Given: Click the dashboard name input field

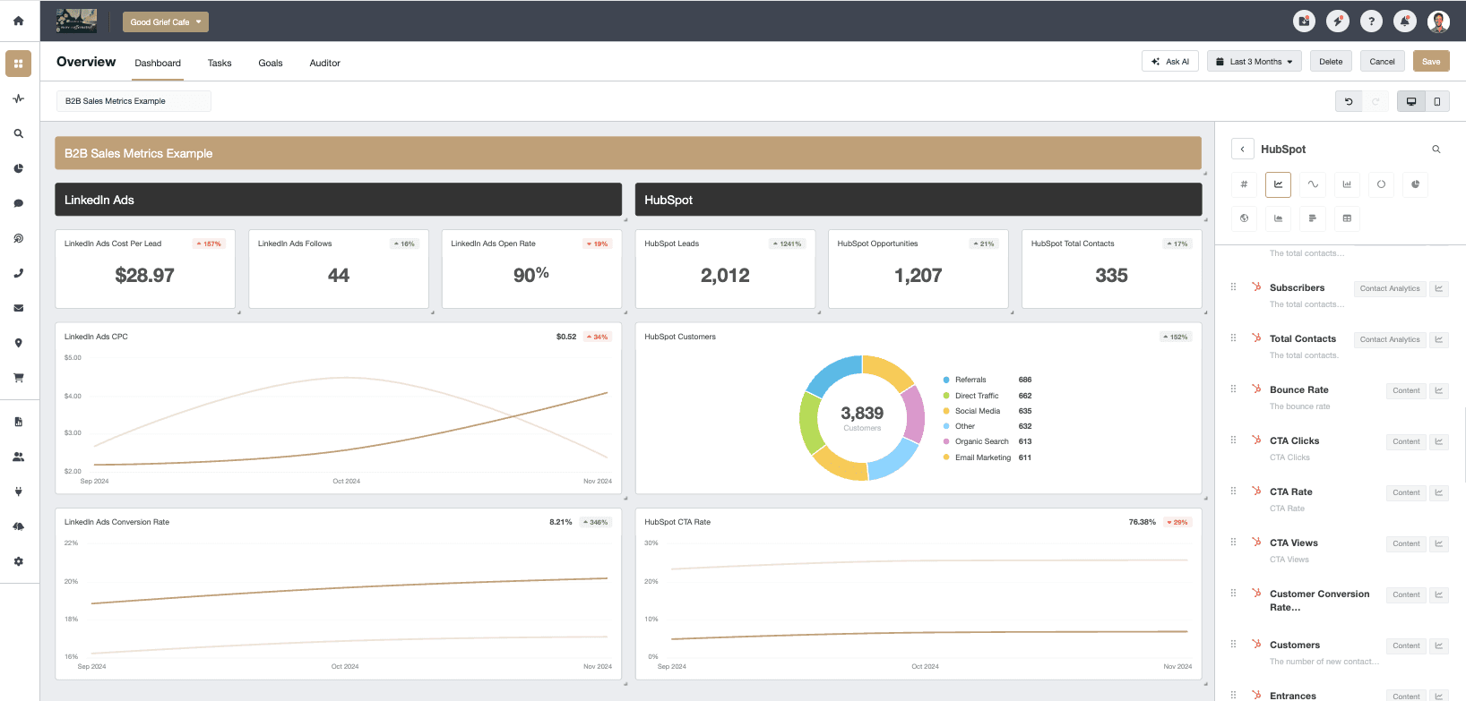Looking at the screenshot, I should click(x=134, y=101).
